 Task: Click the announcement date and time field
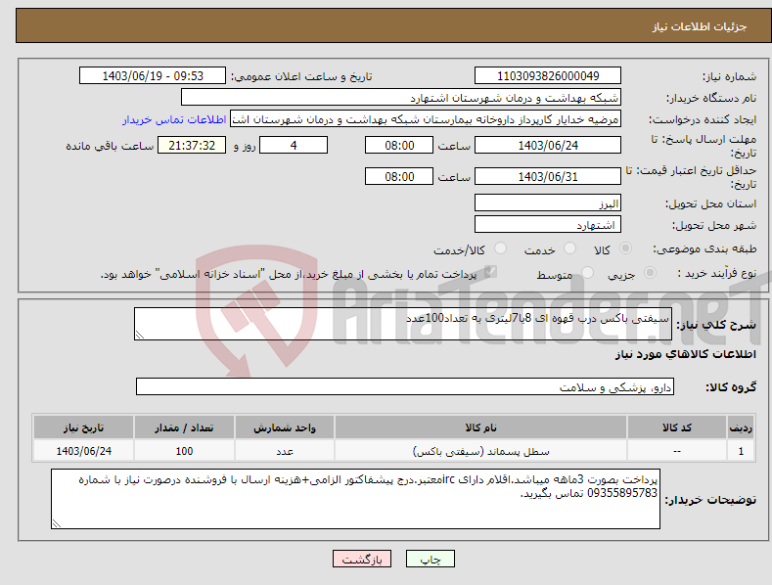coord(153,76)
